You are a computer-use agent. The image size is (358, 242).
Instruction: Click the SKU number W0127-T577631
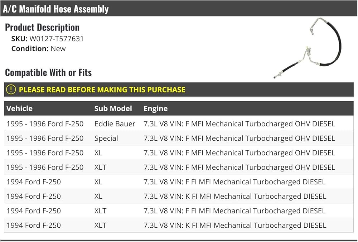point(56,39)
